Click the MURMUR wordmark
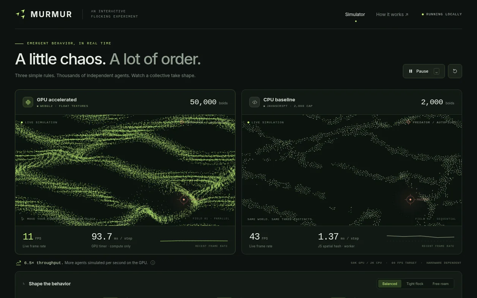 coord(51,14)
